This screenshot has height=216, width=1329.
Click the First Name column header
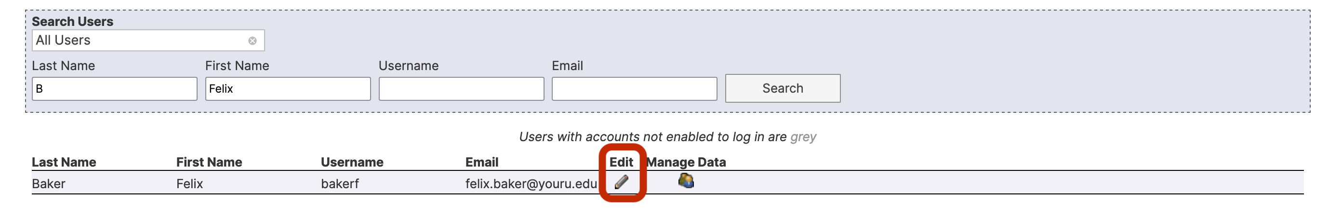click(209, 163)
